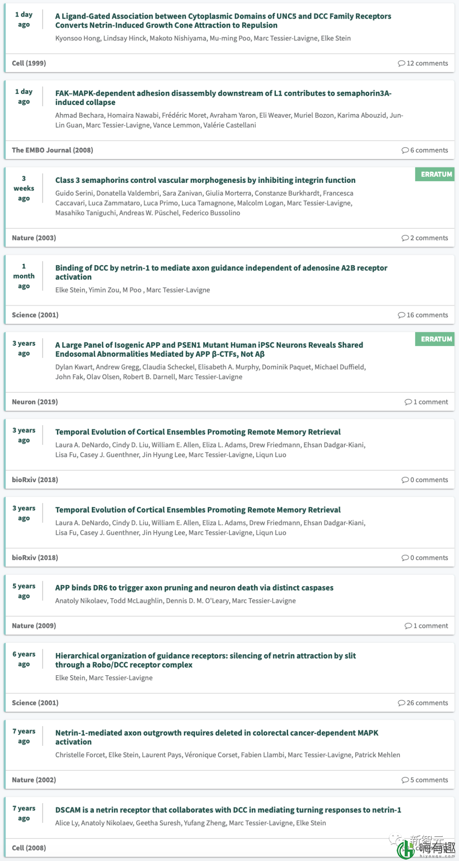Click comment bubble icon beside 6 comments

405,151
